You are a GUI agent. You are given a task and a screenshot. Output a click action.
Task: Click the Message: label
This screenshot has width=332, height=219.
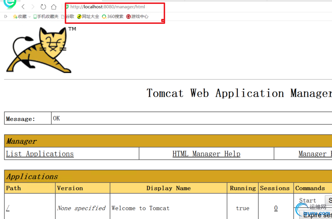click(x=21, y=119)
